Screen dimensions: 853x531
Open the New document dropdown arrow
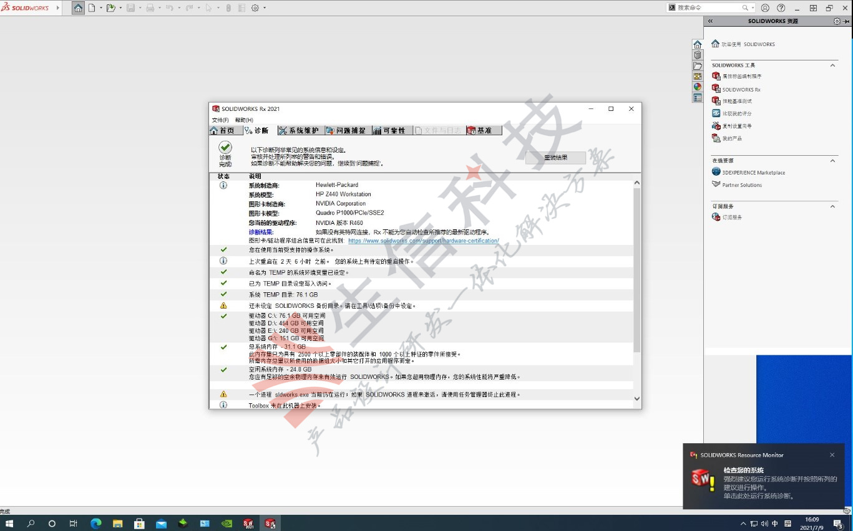pos(100,8)
